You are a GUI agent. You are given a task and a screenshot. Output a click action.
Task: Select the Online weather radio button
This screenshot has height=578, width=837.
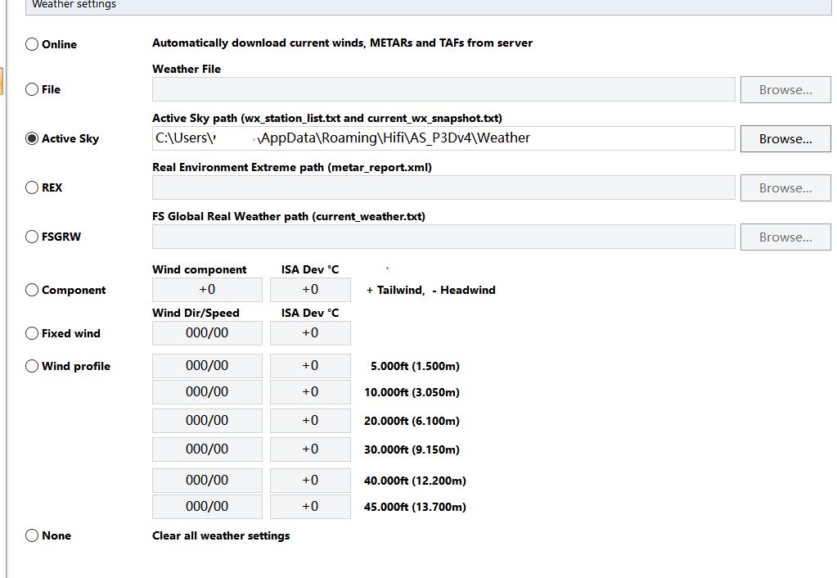coord(32,44)
